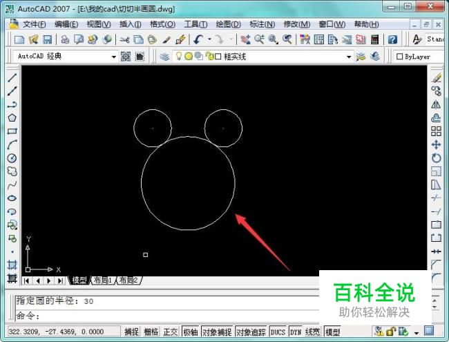Select the Circle tool
The width and height of the screenshot is (449, 342).
coord(12,158)
